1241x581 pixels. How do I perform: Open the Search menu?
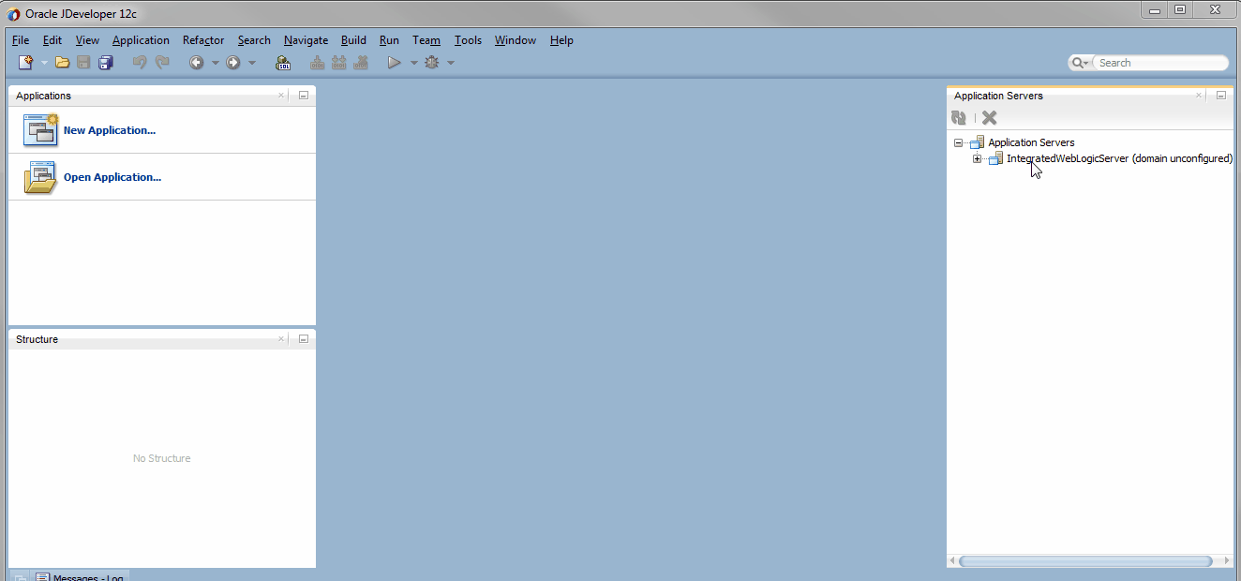click(x=254, y=40)
